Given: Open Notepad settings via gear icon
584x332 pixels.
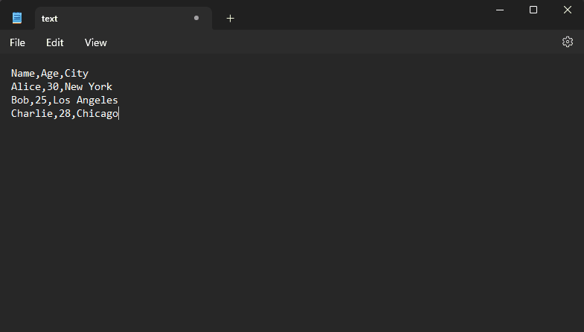Looking at the screenshot, I should pos(567,42).
